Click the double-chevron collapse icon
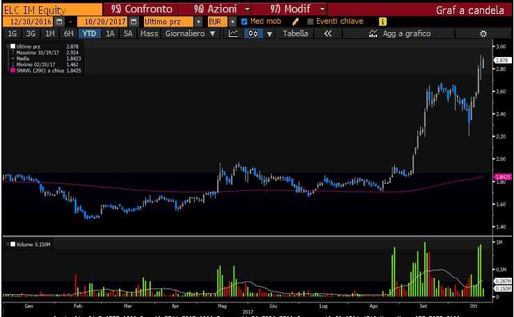Viewport: 514px width, 317px height. tap(328, 33)
